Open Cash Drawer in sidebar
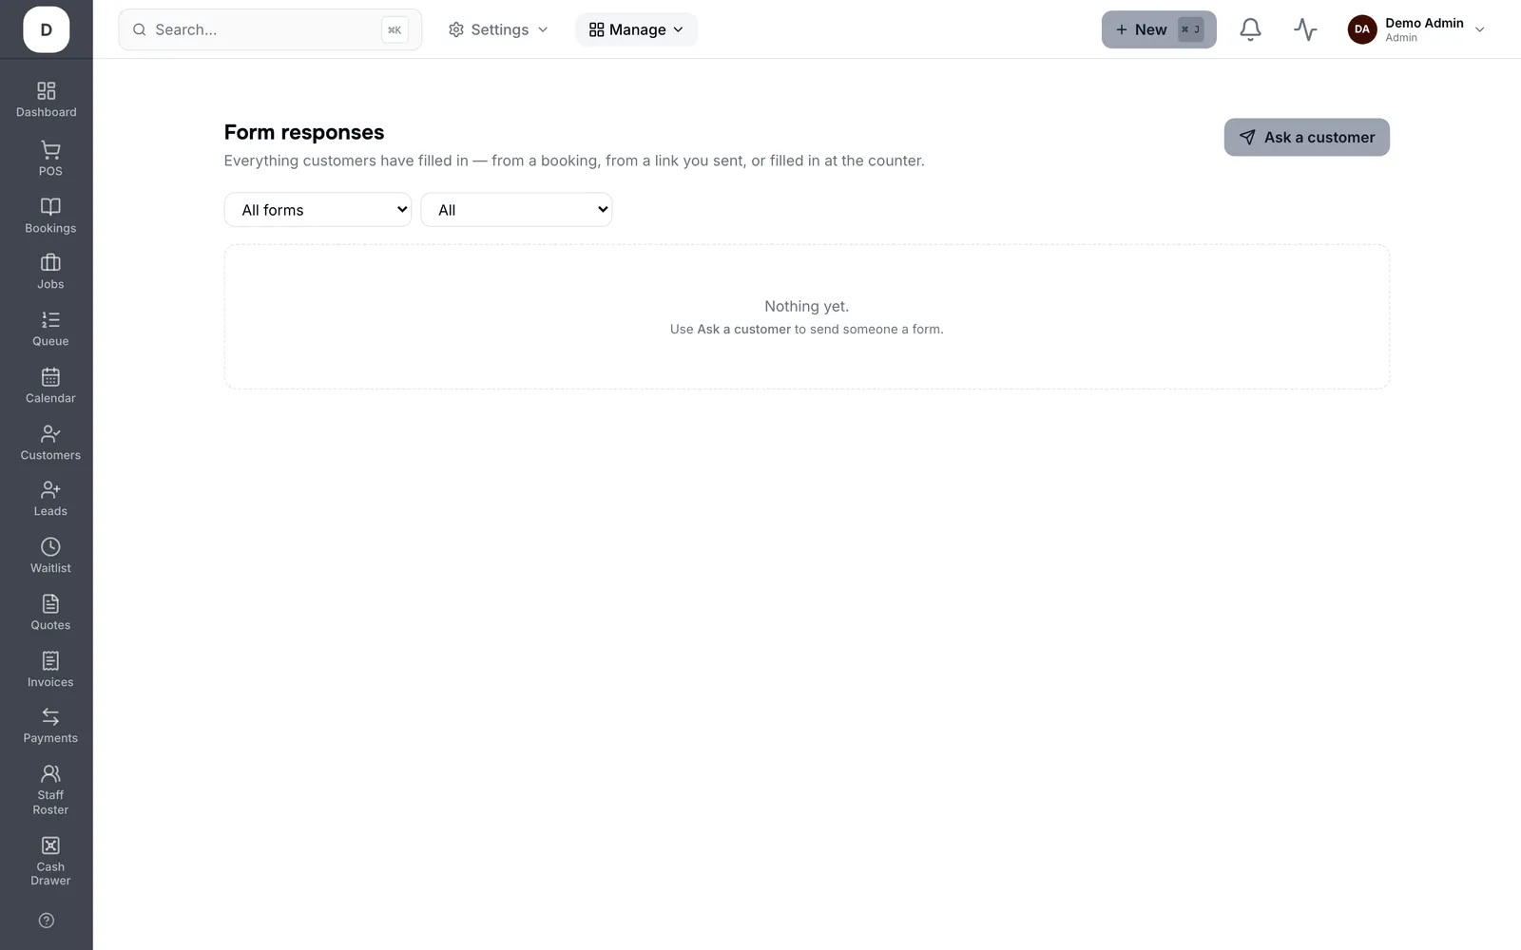This screenshot has width=1521, height=950. (50, 862)
